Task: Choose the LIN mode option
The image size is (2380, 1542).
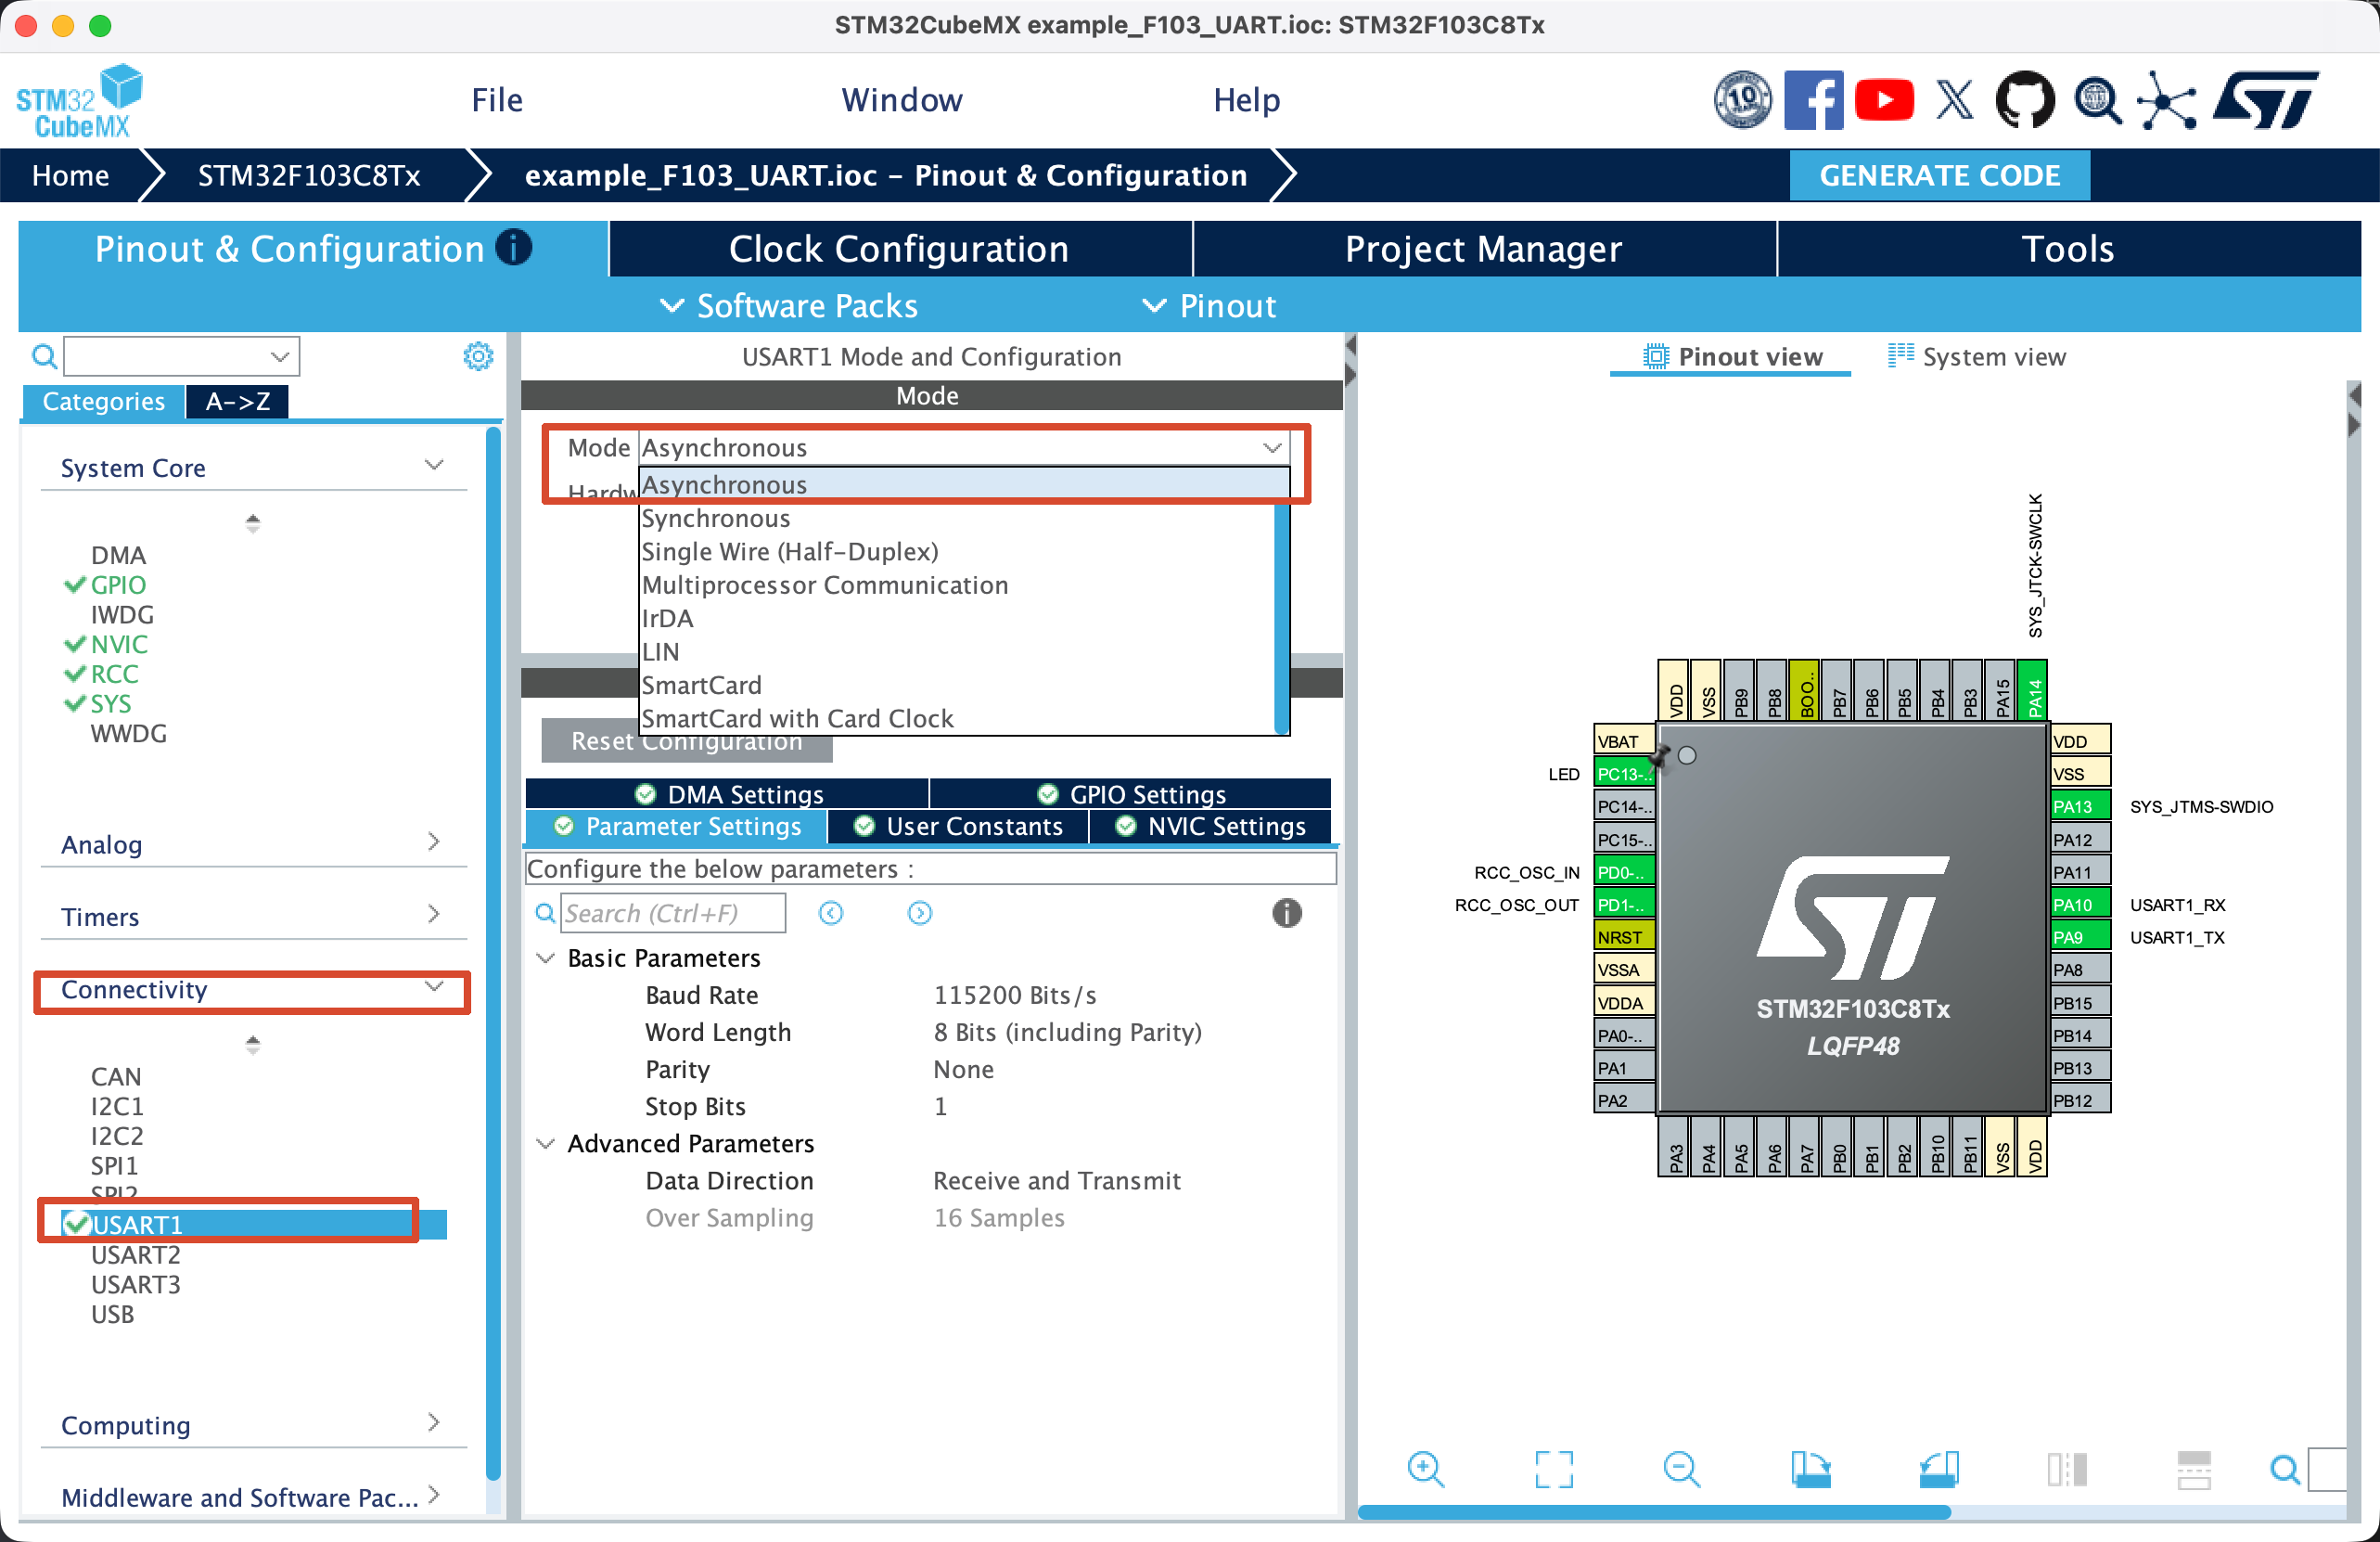Action: [x=660, y=651]
